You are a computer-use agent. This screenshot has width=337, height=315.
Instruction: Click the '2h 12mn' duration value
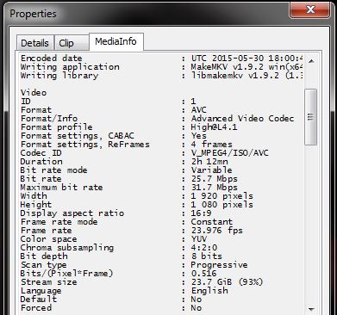point(209,162)
